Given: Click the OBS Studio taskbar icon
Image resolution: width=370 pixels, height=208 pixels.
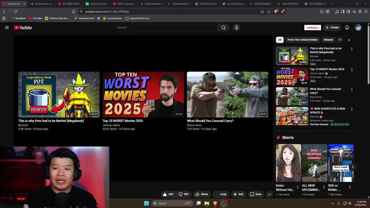Looking at the screenshot, I should (x=224, y=203).
